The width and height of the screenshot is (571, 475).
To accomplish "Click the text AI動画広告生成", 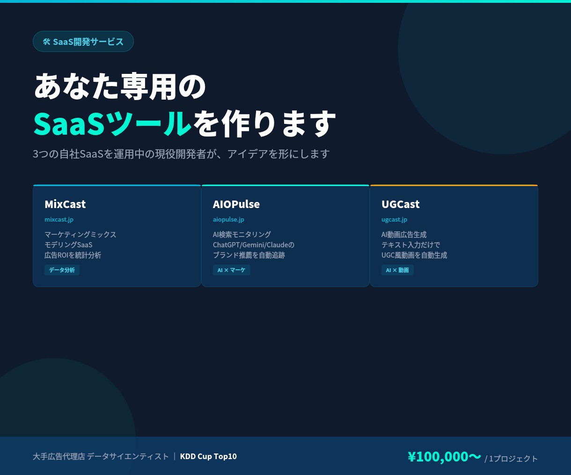I will point(404,234).
